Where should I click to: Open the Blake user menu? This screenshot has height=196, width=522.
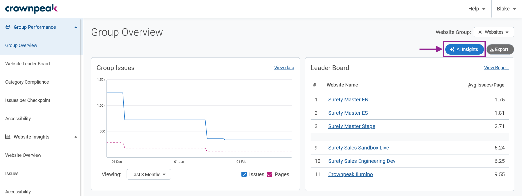(506, 9)
